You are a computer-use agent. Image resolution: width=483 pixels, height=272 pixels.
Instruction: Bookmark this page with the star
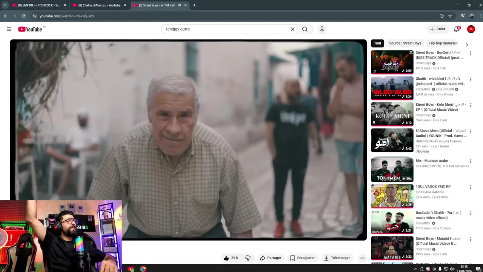pyautogui.click(x=450, y=16)
